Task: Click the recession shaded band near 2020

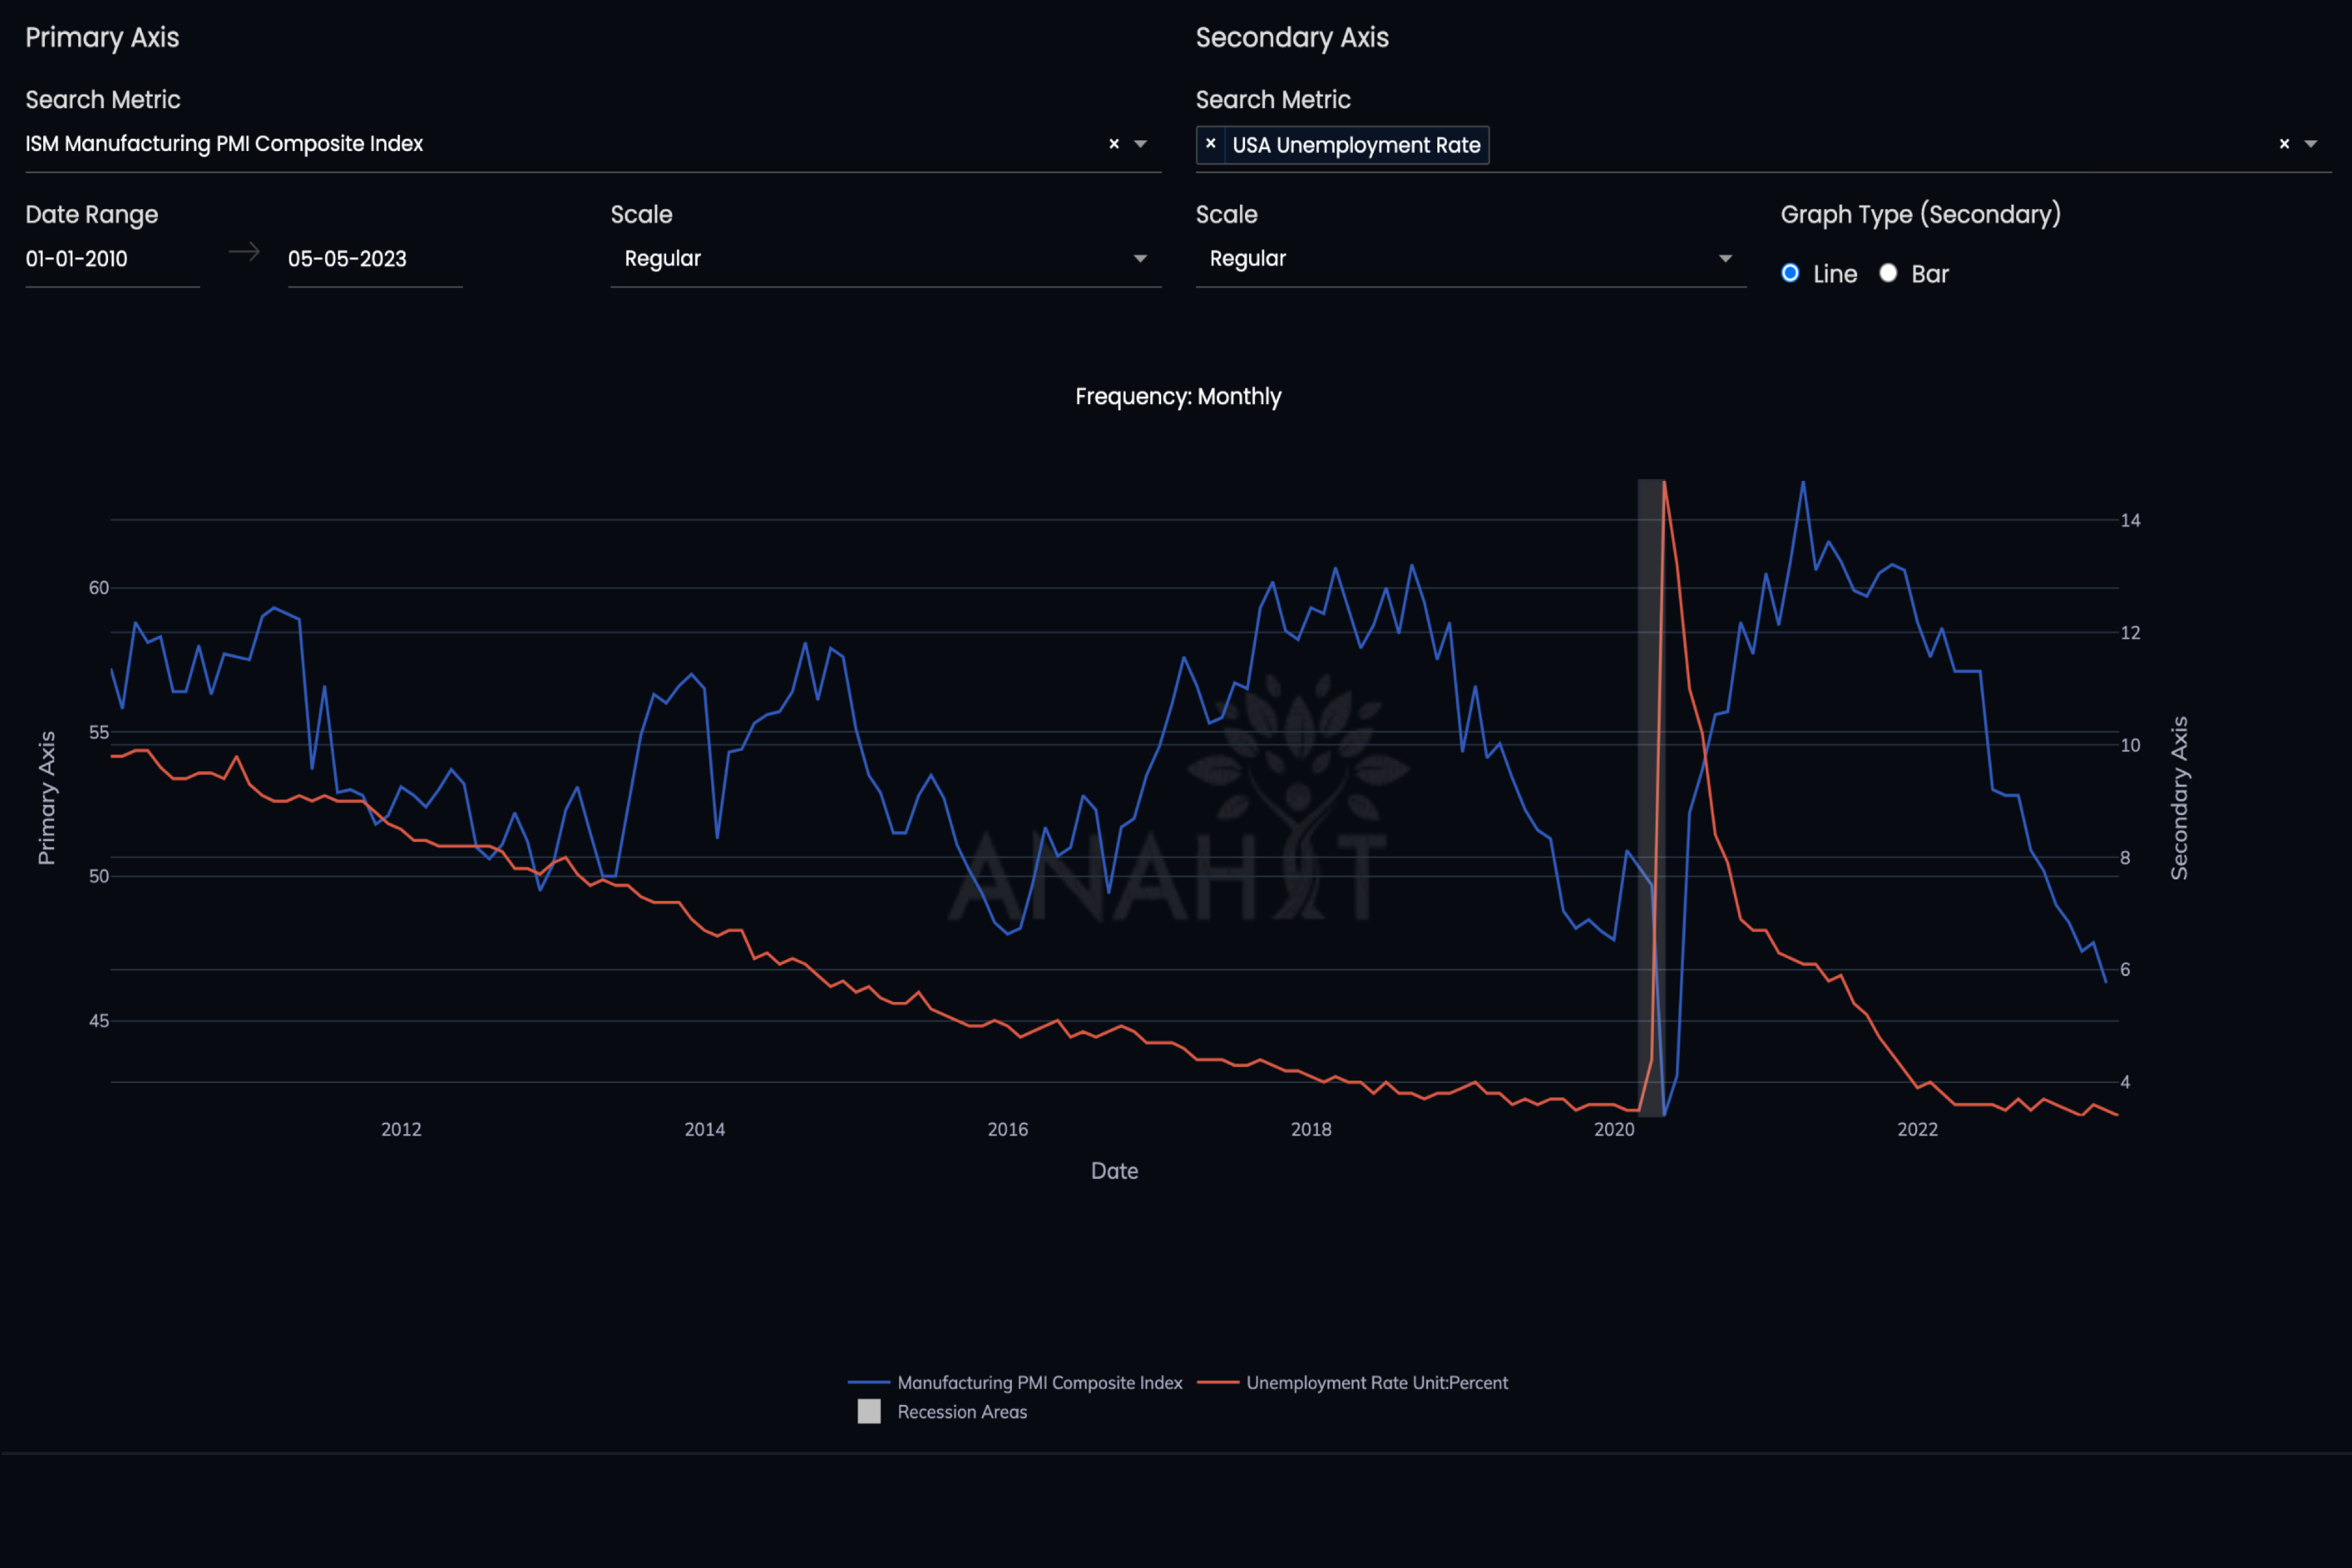Action: (x=1651, y=800)
